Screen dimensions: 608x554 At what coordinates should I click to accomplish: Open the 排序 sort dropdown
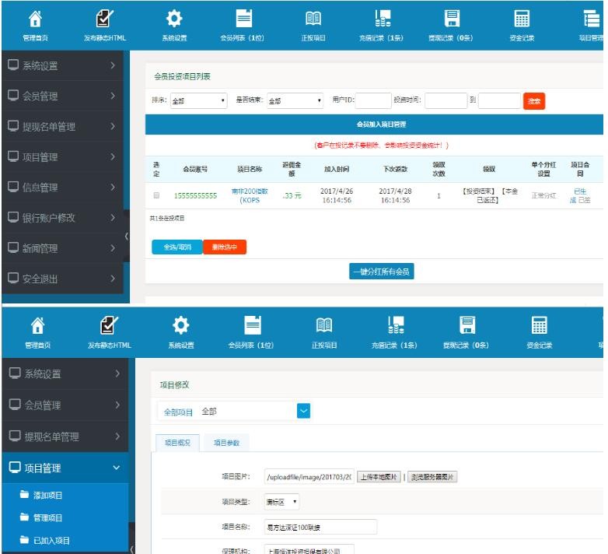click(x=198, y=101)
